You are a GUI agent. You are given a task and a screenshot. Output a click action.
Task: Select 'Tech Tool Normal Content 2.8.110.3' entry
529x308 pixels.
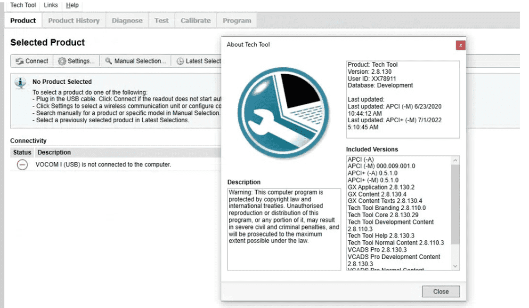click(x=396, y=243)
